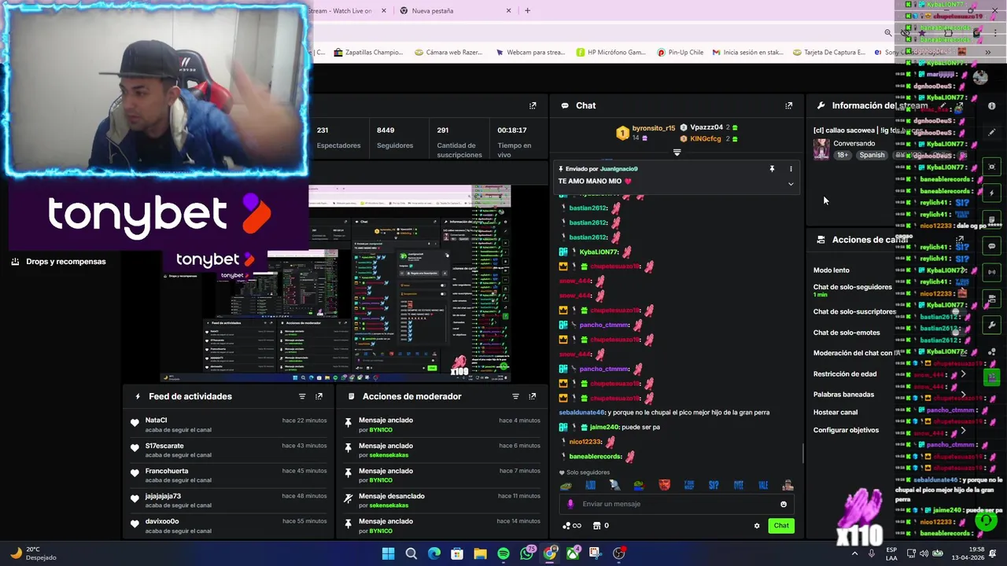Open Chat de solo-emotes action
The width and height of the screenshot is (1007, 566).
tap(847, 333)
